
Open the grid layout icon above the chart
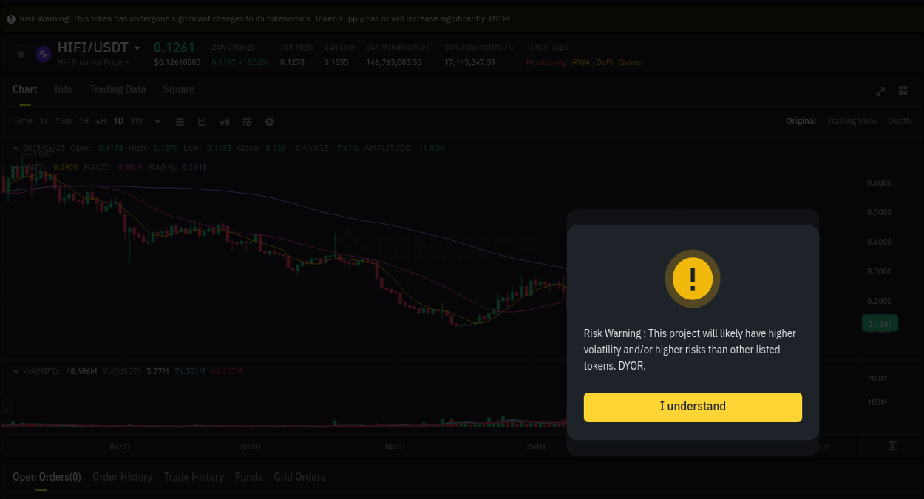(x=903, y=90)
